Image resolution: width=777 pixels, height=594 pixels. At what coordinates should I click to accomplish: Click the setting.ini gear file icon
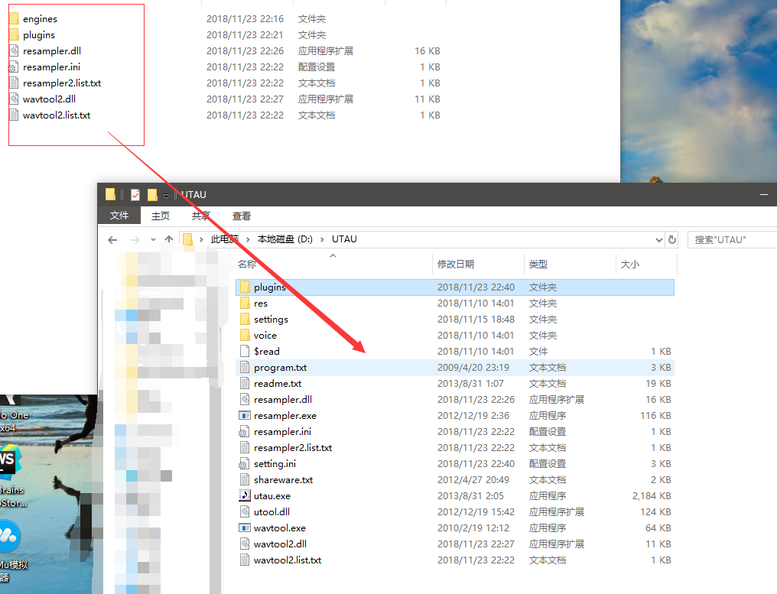[244, 464]
